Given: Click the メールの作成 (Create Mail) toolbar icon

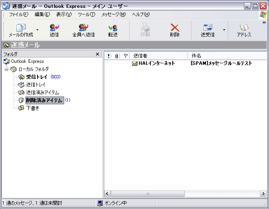Looking at the screenshot, I should (x=21, y=27).
